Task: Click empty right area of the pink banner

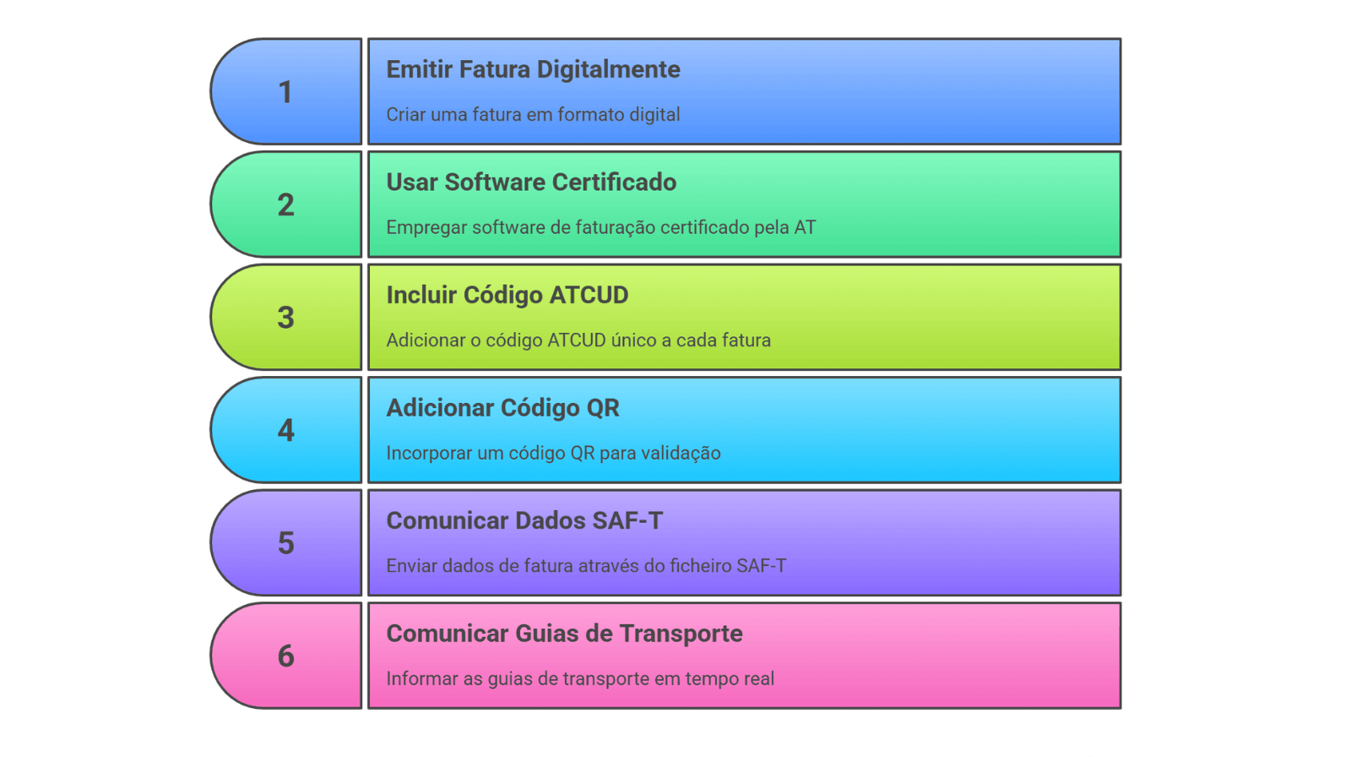Action: [971, 656]
